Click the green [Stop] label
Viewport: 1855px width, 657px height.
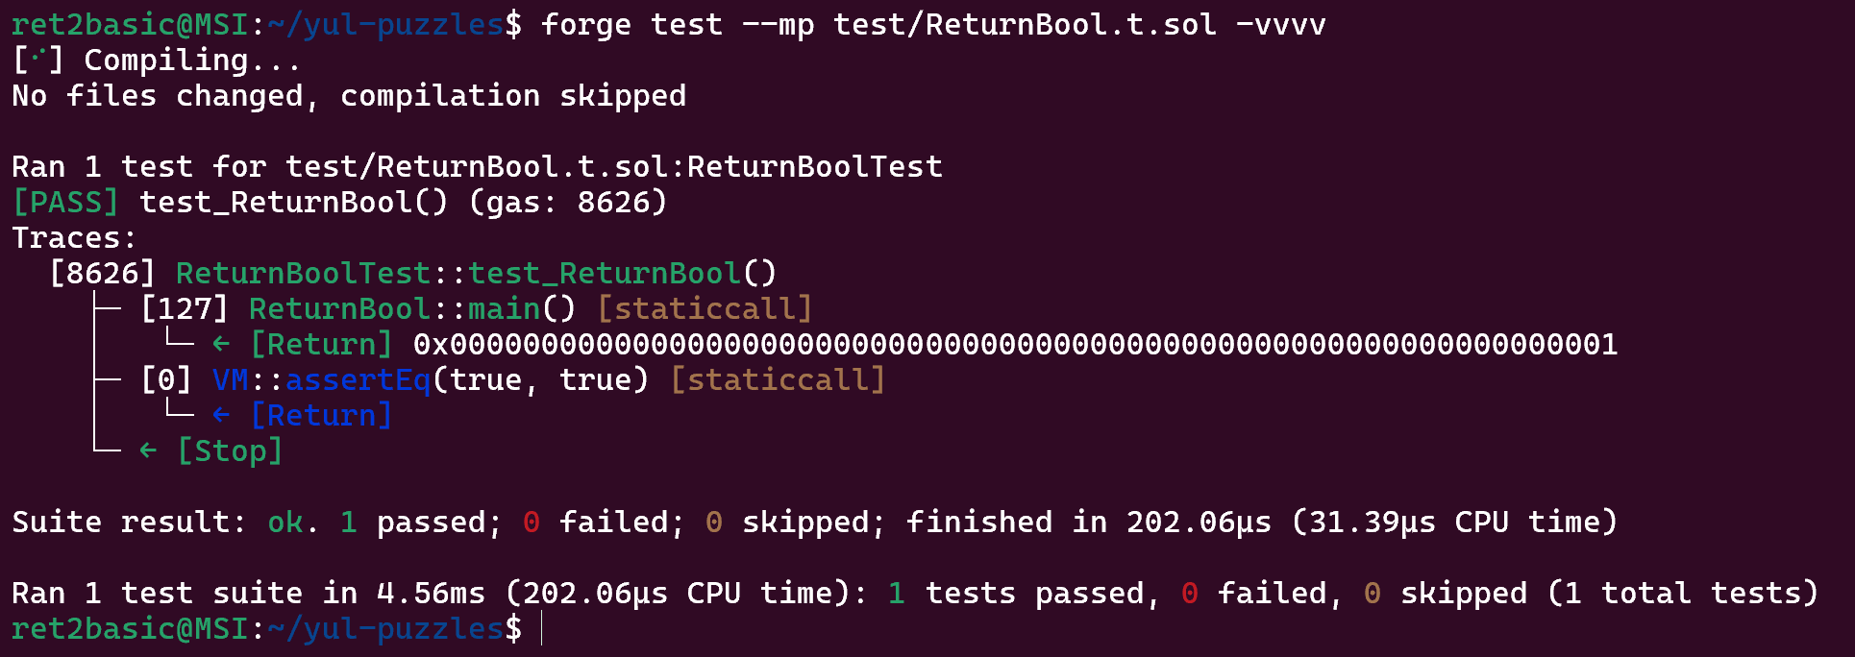(230, 450)
